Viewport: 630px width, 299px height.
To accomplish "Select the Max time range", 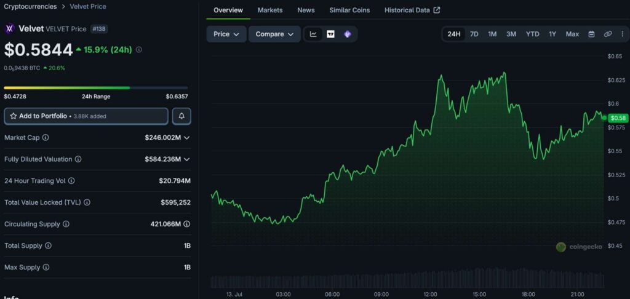I will tap(572, 34).
